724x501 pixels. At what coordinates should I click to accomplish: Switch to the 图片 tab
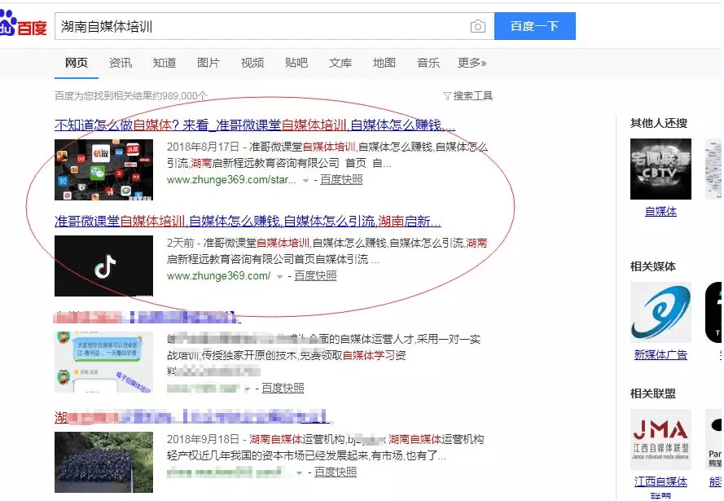click(208, 63)
